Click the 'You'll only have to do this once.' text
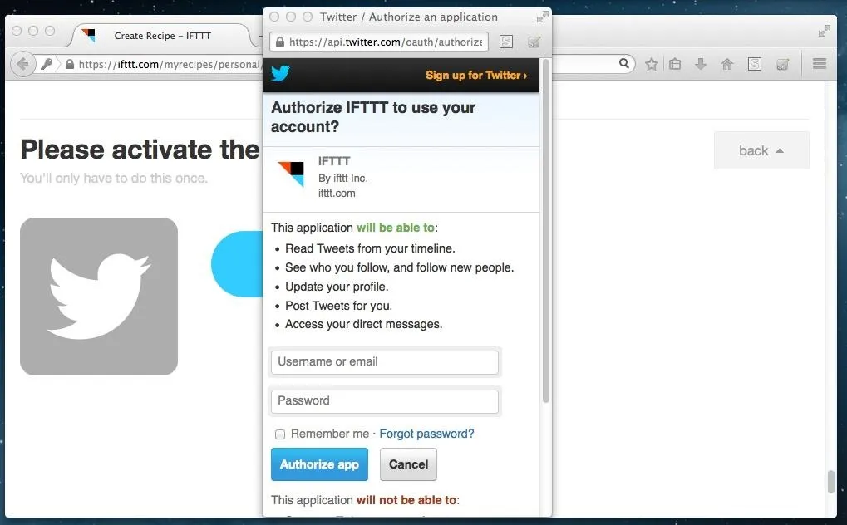Viewport: 847px width, 525px height. point(113,179)
